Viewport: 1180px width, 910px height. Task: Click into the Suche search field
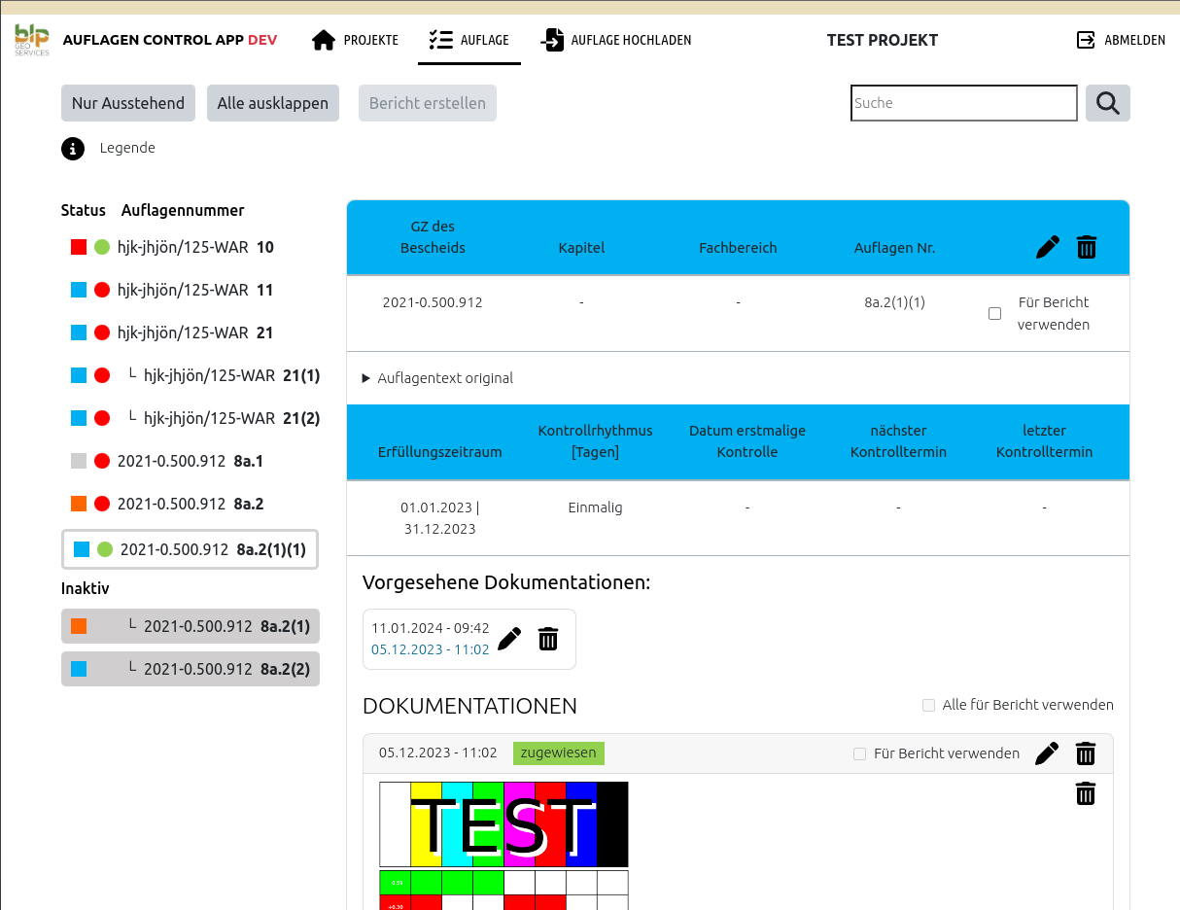963,103
